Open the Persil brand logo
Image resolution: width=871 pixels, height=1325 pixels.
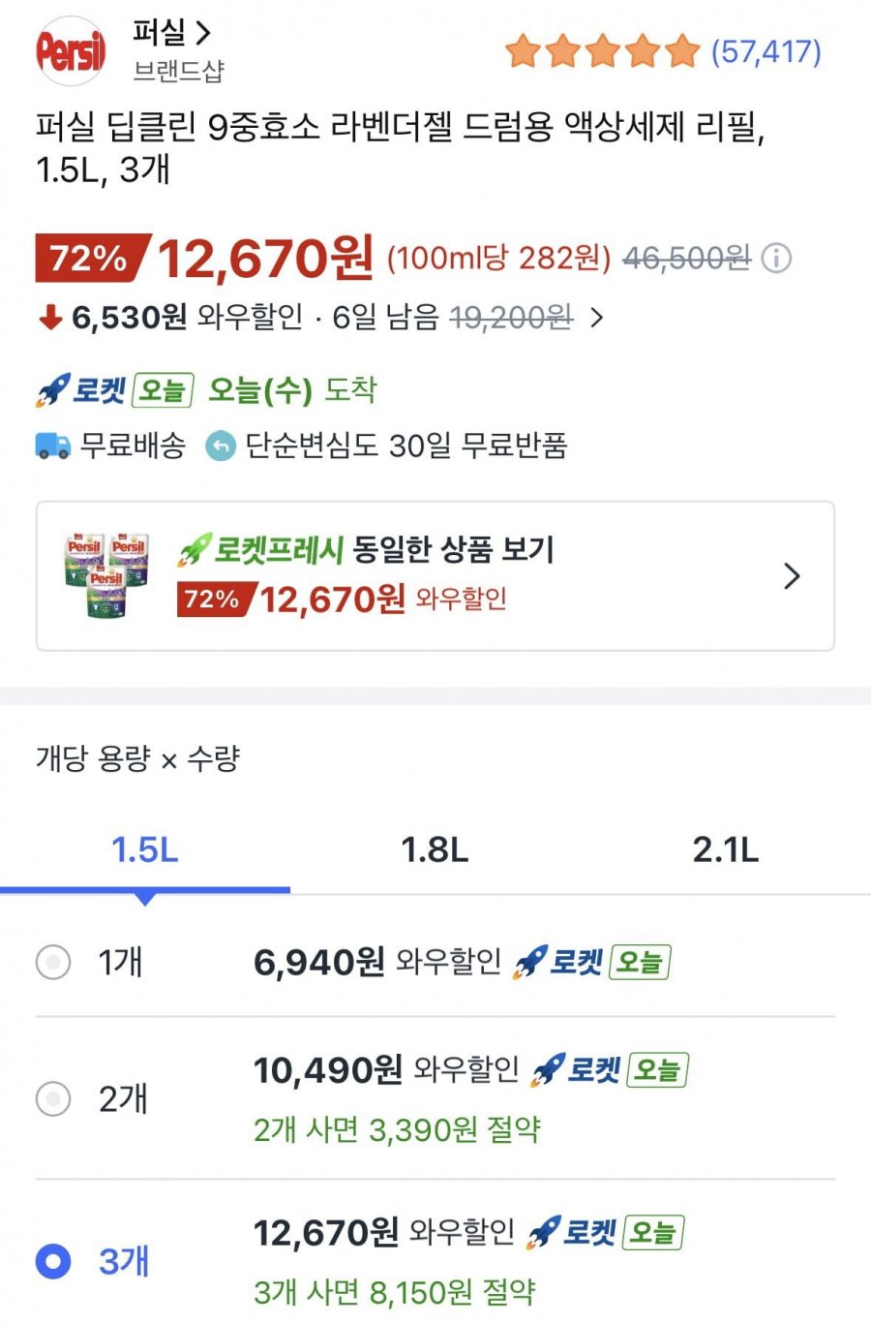[70, 51]
